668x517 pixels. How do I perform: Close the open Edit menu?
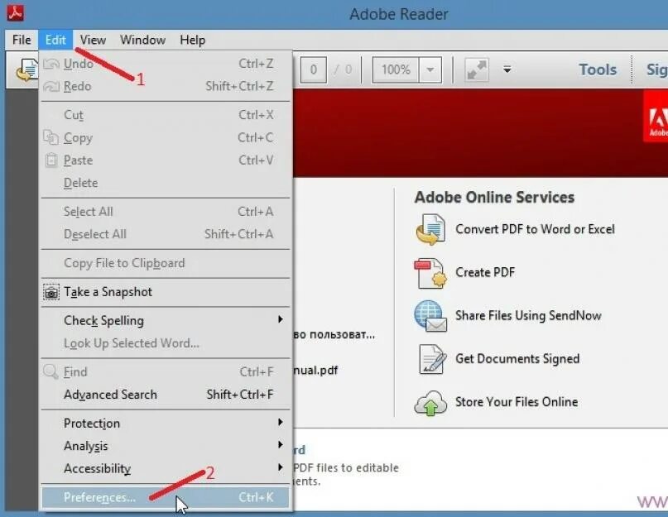click(55, 40)
